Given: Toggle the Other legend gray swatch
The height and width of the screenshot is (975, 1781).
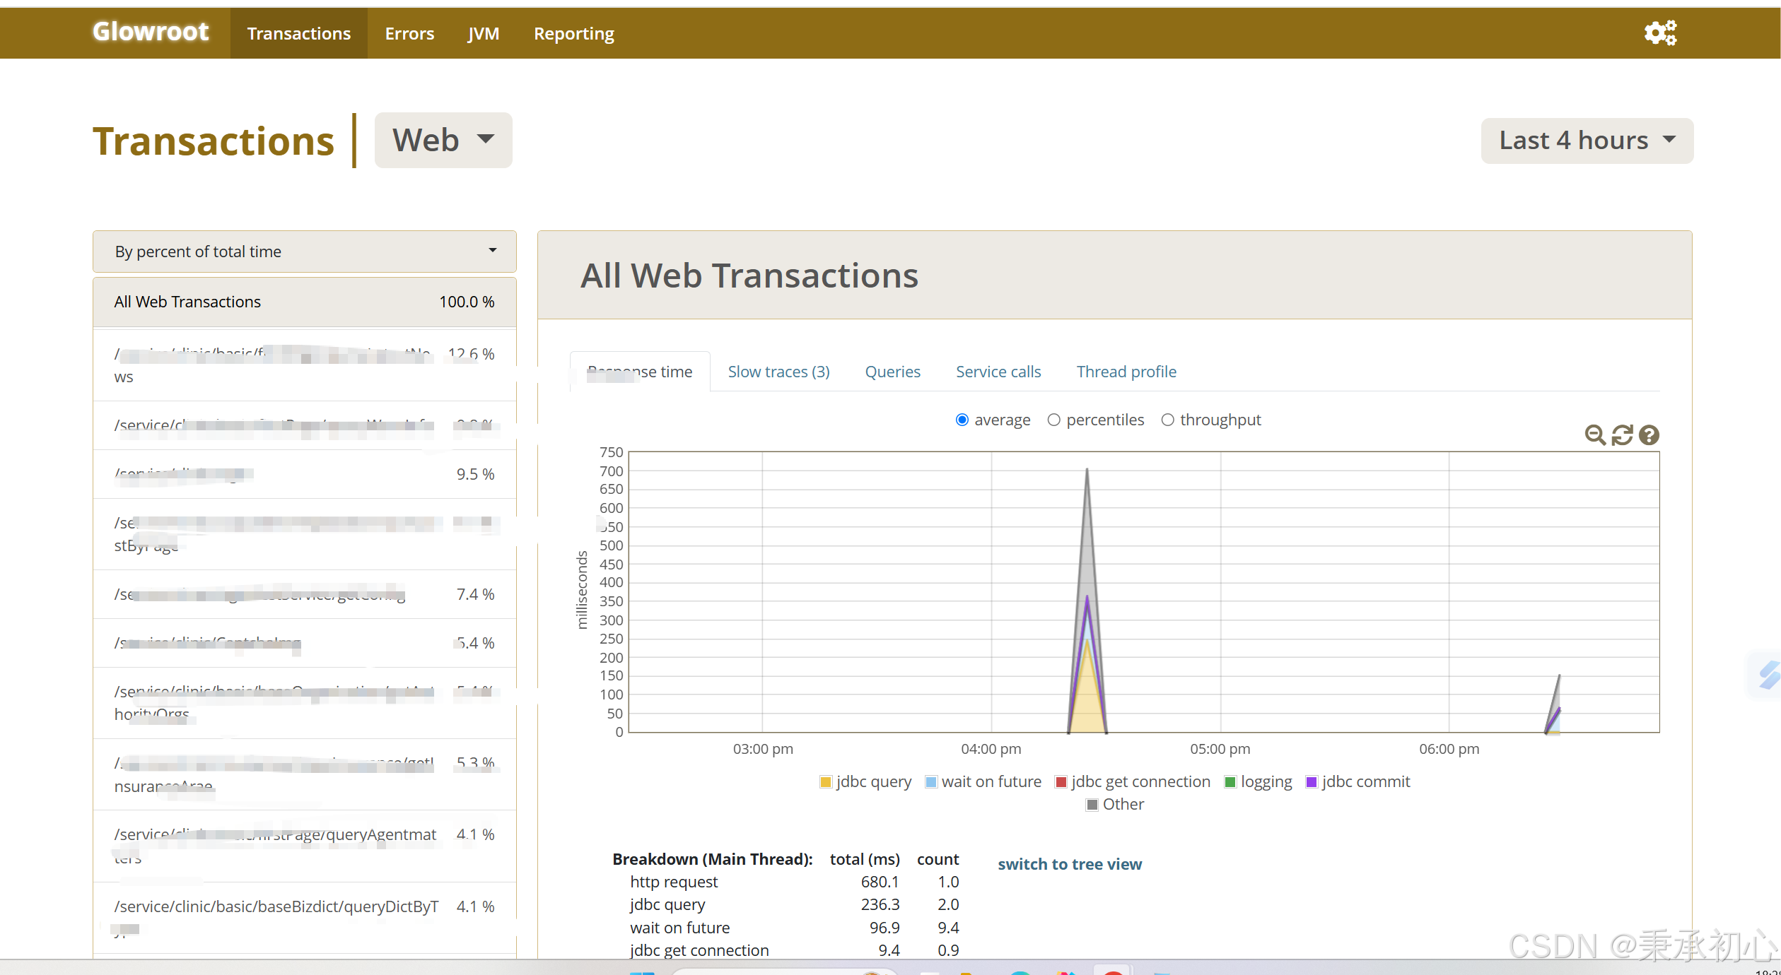Looking at the screenshot, I should tap(1092, 805).
